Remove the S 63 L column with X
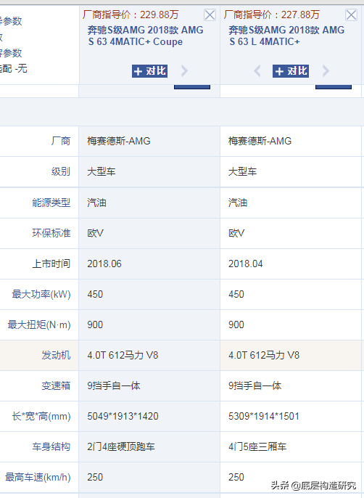Image resolution: width=364 pixels, height=498 pixels. [x=351, y=15]
